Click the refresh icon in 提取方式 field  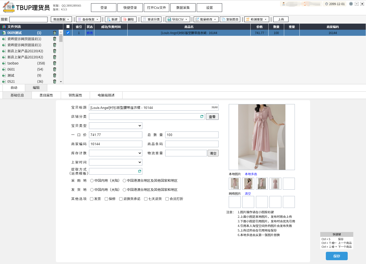point(140,171)
